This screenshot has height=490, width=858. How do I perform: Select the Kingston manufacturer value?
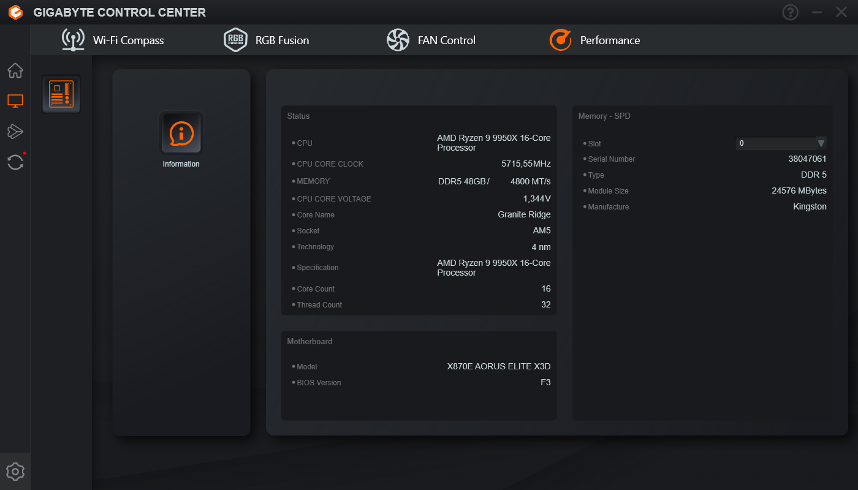click(810, 206)
